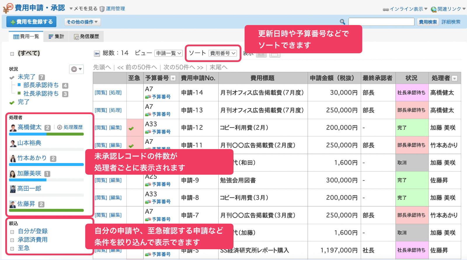Click the 費用を登録する button
Screen dimensions: 467x260
(32, 22)
